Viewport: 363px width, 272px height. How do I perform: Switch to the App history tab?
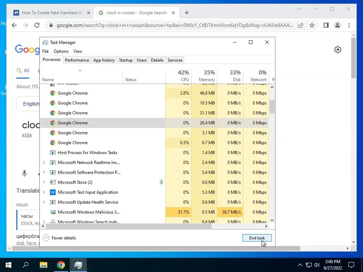104,60
